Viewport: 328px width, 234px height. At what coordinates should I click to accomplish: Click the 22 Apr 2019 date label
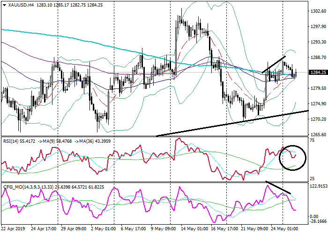click(x=14, y=229)
